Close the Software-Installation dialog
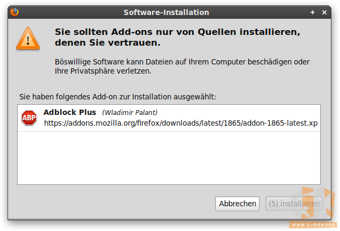The height and width of the screenshot is (231, 340). coord(324,12)
